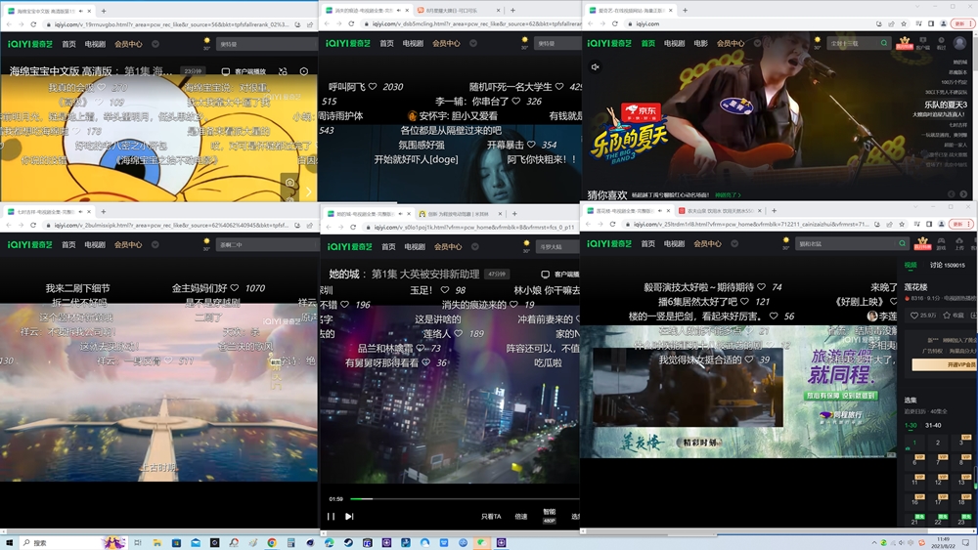Image resolution: width=978 pixels, height=550 pixels.
Task: Click 客户端播放 above the SpongeBob video
Action: [x=244, y=71]
